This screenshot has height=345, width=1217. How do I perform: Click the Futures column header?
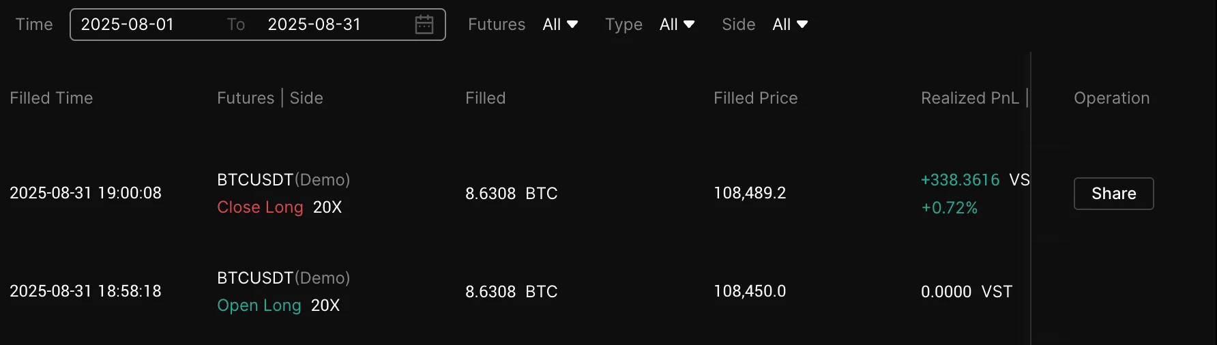point(246,98)
